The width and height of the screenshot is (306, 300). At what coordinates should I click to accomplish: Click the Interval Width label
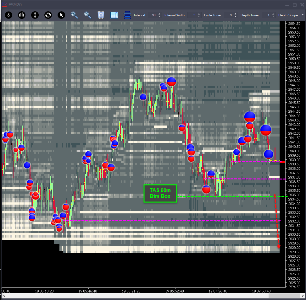pos(175,15)
